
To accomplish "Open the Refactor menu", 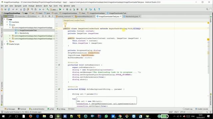I will pos(39,6).
